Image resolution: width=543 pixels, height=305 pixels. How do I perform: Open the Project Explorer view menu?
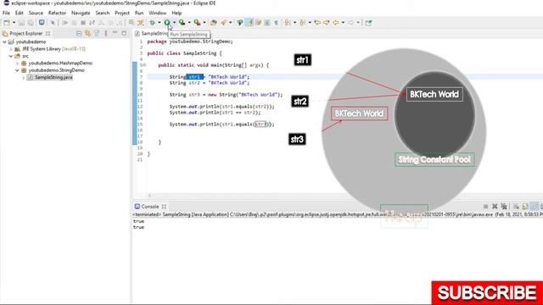tap(105, 34)
